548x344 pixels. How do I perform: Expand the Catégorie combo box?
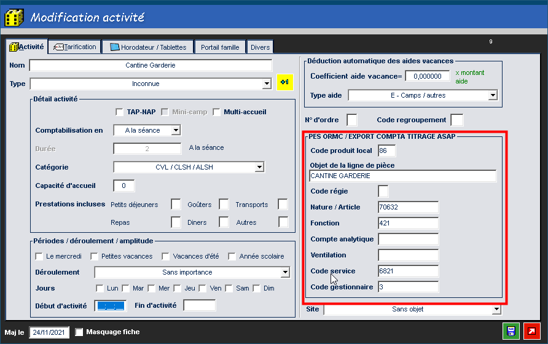pyautogui.click(x=259, y=167)
